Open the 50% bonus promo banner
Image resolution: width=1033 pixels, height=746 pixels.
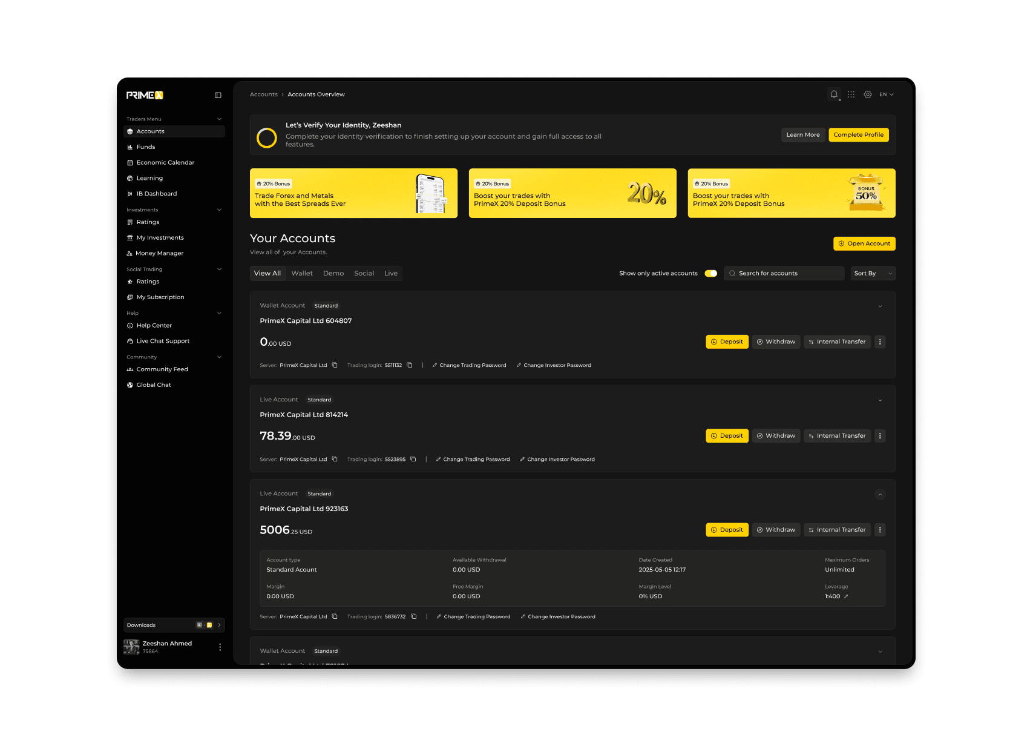click(792, 193)
